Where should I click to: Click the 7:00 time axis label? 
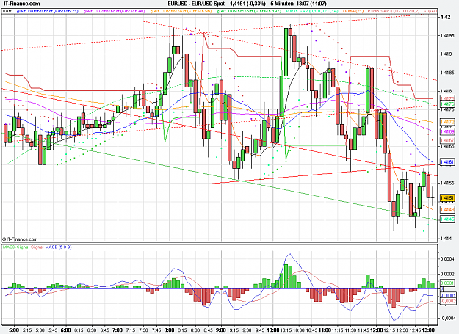tap(118, 330)
